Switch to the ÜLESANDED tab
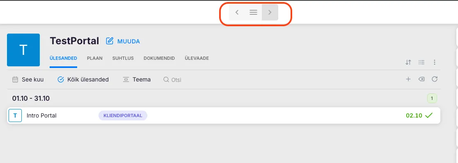The width and height of the screenshot is (458, 163). 63,58
